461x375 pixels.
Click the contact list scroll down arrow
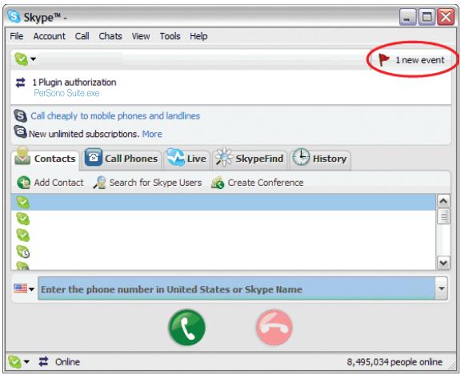pyautogui.click(x=443, y=263)
